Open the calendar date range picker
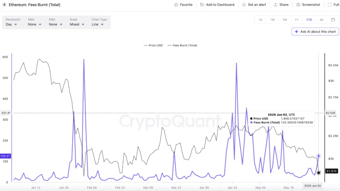 [x=333, y=20]
